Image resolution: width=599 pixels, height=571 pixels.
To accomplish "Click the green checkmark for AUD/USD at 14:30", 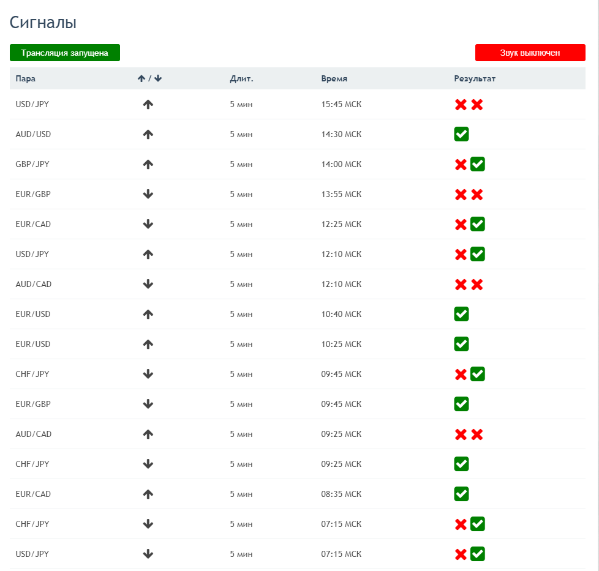I will (x=461, y=135).
